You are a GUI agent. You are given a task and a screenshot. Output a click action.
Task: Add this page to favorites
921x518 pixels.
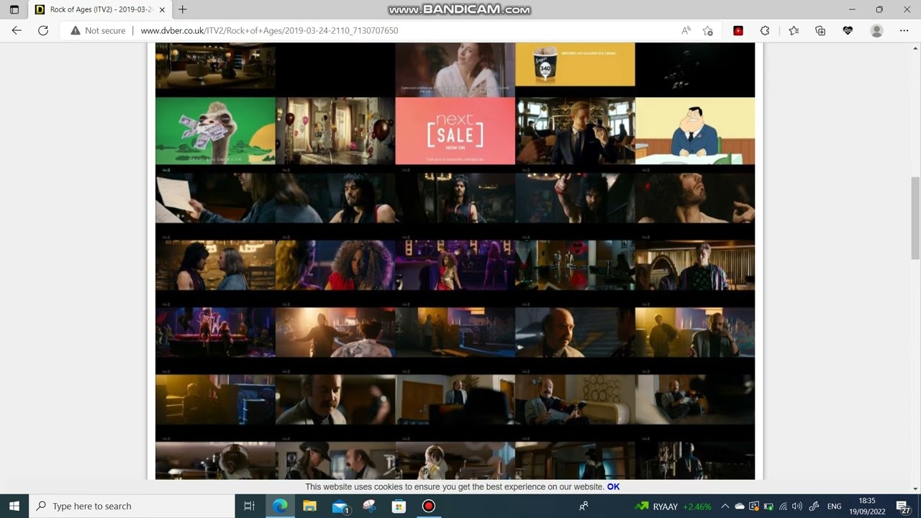click(708, 31)
